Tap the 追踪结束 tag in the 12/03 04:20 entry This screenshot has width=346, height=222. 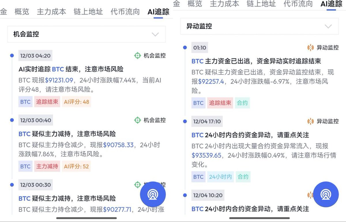click(47, 102)
